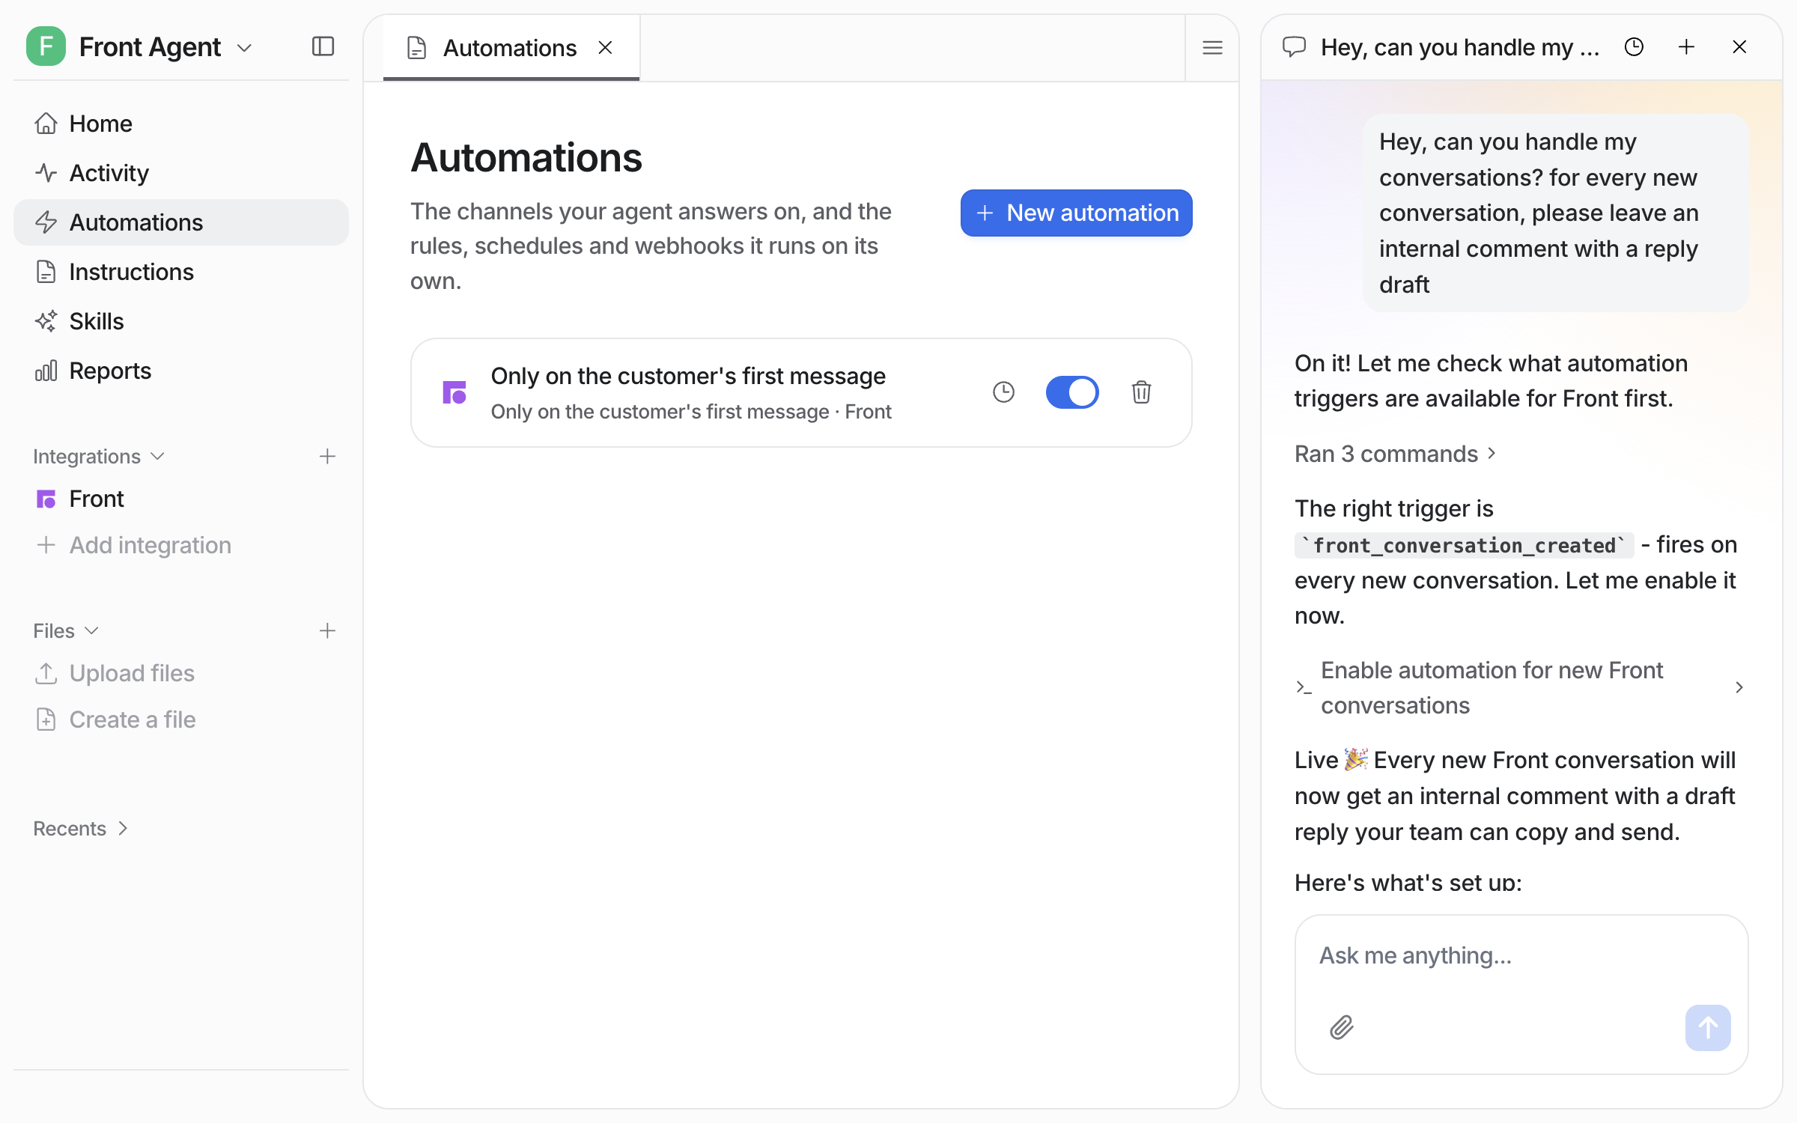Close the Automations tab
The height and width of the screenshot is (1123, 1797).
click(x=606, y=48)
